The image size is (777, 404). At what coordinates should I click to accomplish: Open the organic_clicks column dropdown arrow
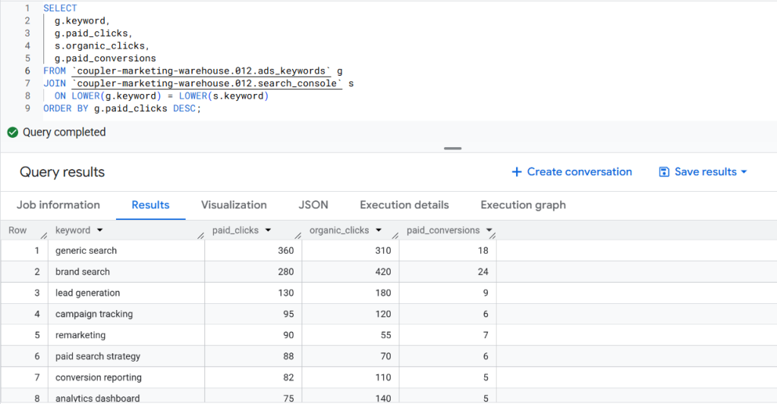click(x=379, y=230)
